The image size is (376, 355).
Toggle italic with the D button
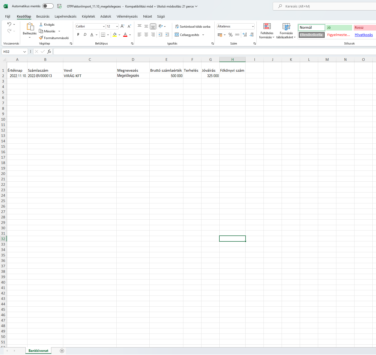click(x=85, y=34)
